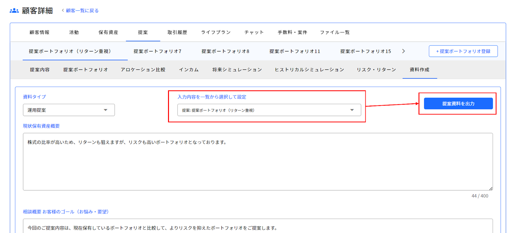
Task: Switch to the ライフプラン tab
Action: coord(216,32)
